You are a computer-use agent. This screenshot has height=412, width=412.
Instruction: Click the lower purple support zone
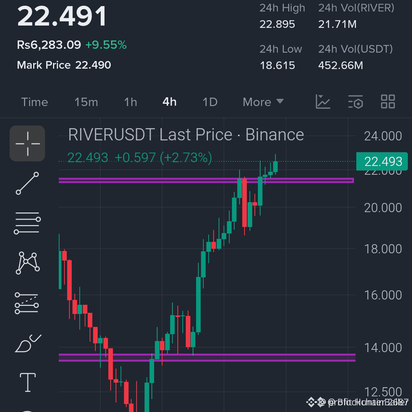point(207,357)
